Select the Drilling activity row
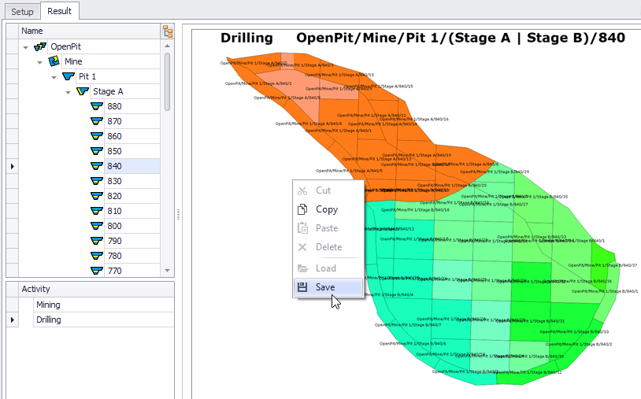This screenshot has height=399, width=641. point(49,320)
